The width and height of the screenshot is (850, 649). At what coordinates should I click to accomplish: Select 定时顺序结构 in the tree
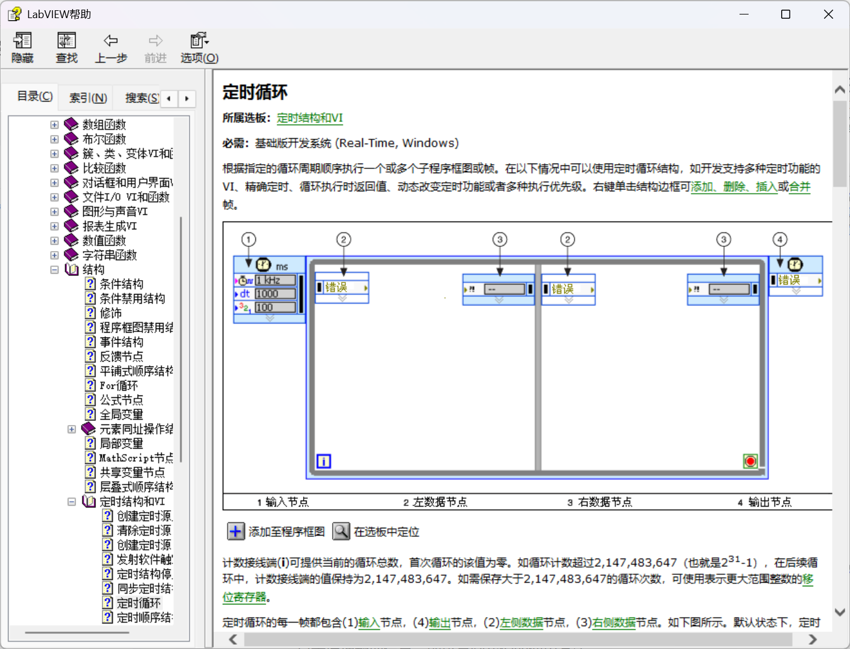(x=145, y=617)
